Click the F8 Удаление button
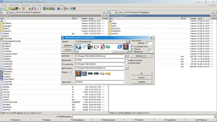Screen dimensions: 217x122 pos(170,120)
